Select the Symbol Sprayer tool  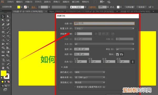(x=3, y=60)
